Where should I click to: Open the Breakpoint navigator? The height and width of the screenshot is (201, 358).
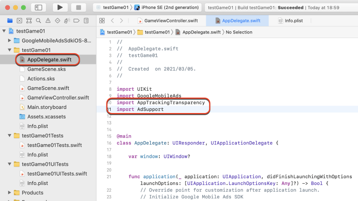[77, 21]
